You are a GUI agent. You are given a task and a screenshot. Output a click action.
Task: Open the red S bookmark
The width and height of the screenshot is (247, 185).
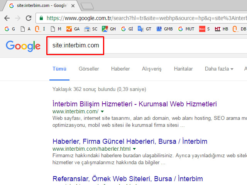(x=204, y=29)
